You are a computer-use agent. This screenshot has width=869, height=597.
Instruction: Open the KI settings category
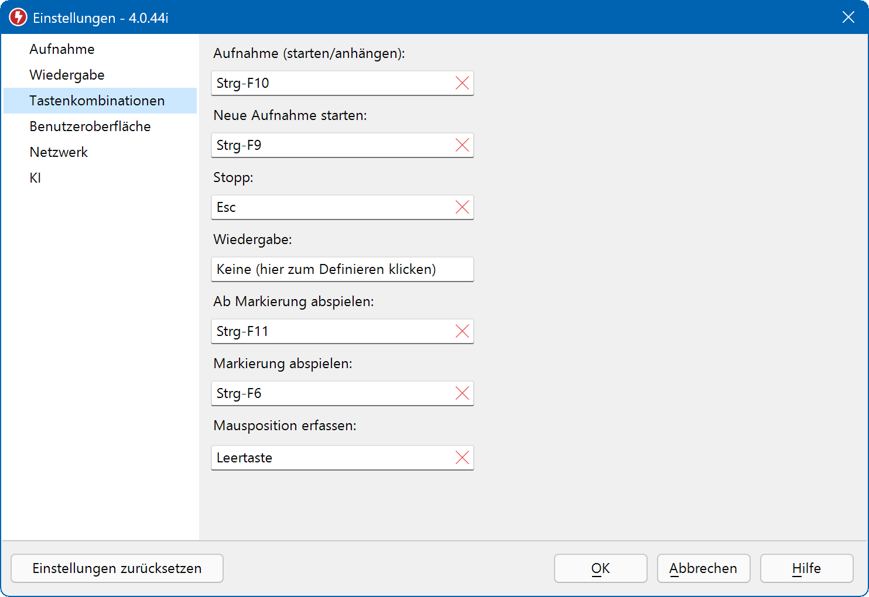[35, 178]
